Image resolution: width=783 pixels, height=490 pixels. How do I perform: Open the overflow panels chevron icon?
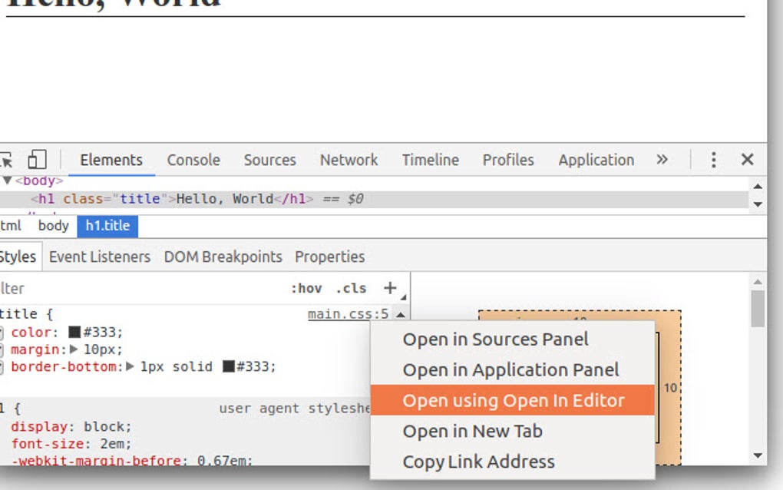pyautogui.click(x=662, y=160)
